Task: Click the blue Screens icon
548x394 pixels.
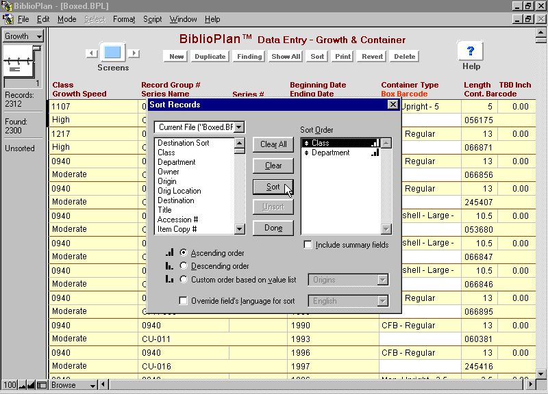Action: (112, 53)
